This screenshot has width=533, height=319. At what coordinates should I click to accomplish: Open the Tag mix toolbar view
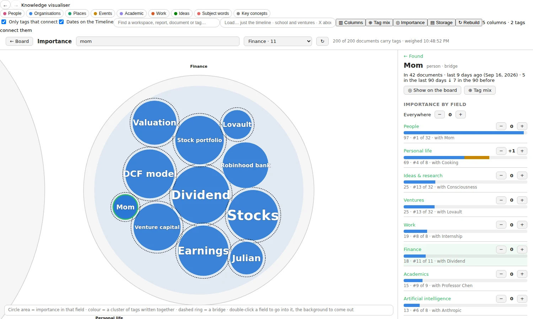[x=379, y=23]
